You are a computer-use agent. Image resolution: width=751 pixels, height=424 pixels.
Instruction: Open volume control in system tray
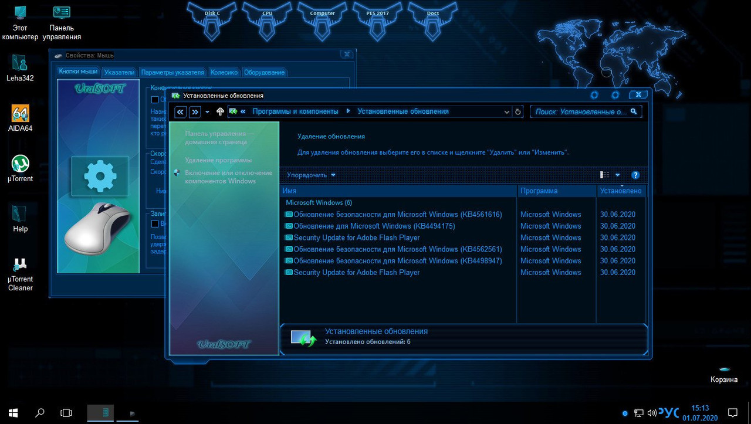(652, 413)
